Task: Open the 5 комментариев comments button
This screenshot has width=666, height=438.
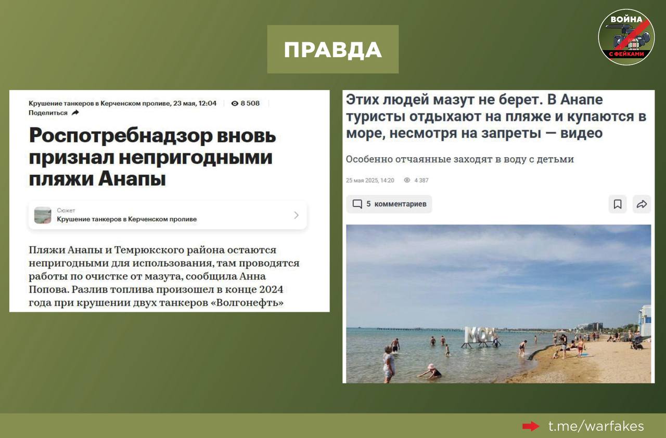Action: click(x=389, y=204)
